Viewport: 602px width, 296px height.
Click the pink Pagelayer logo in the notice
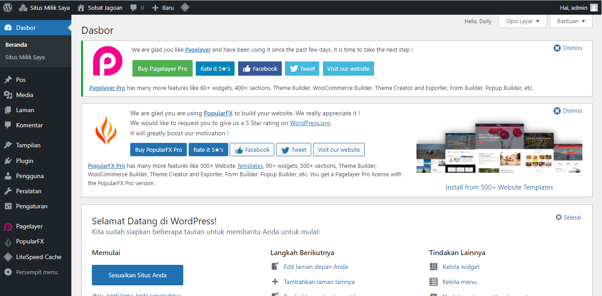[x=107, y=61]
